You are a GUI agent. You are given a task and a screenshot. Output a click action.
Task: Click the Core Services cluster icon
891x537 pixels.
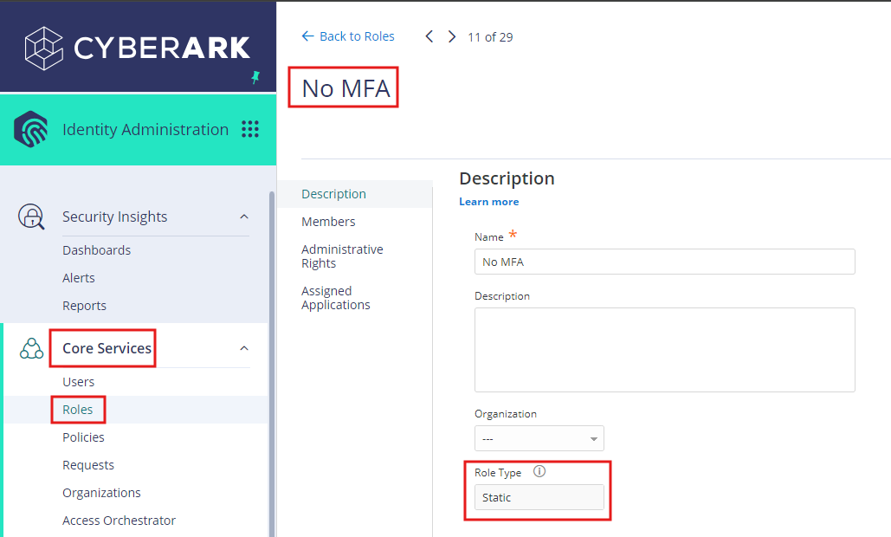click(x=31, y=348)
